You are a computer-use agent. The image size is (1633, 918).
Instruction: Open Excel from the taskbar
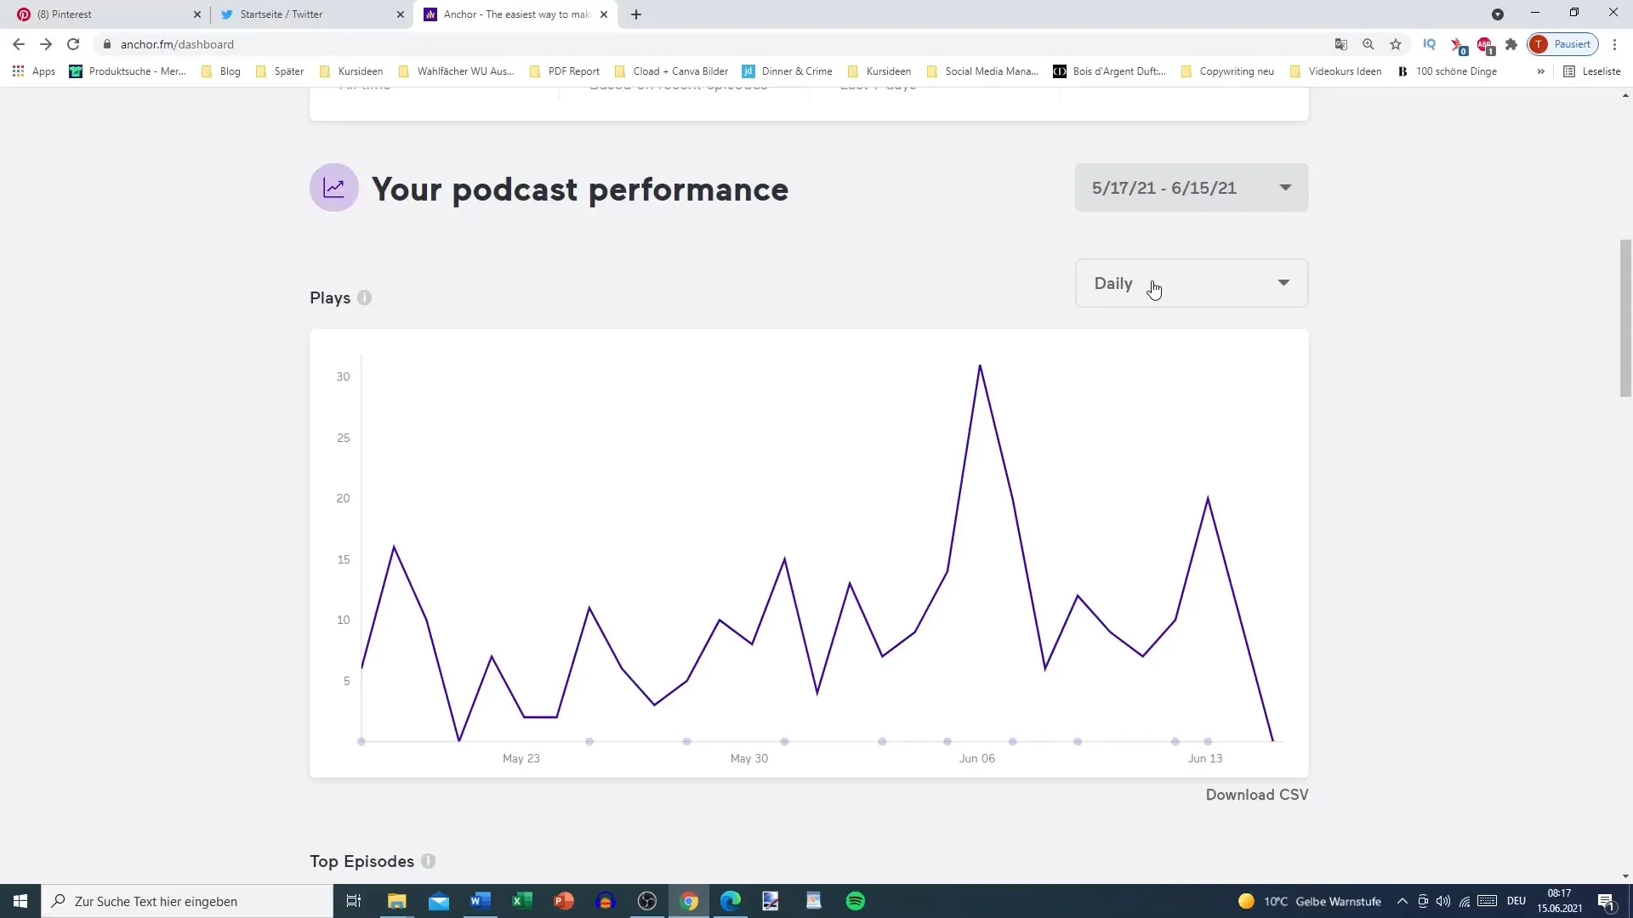click(x=522, y=901)
